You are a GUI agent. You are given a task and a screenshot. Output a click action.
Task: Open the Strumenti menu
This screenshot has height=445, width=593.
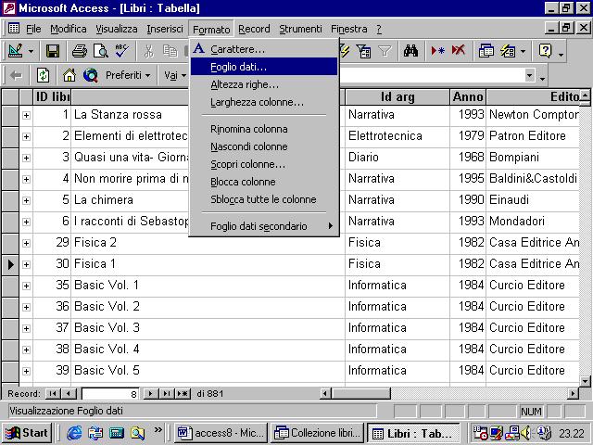pos(300,29)
